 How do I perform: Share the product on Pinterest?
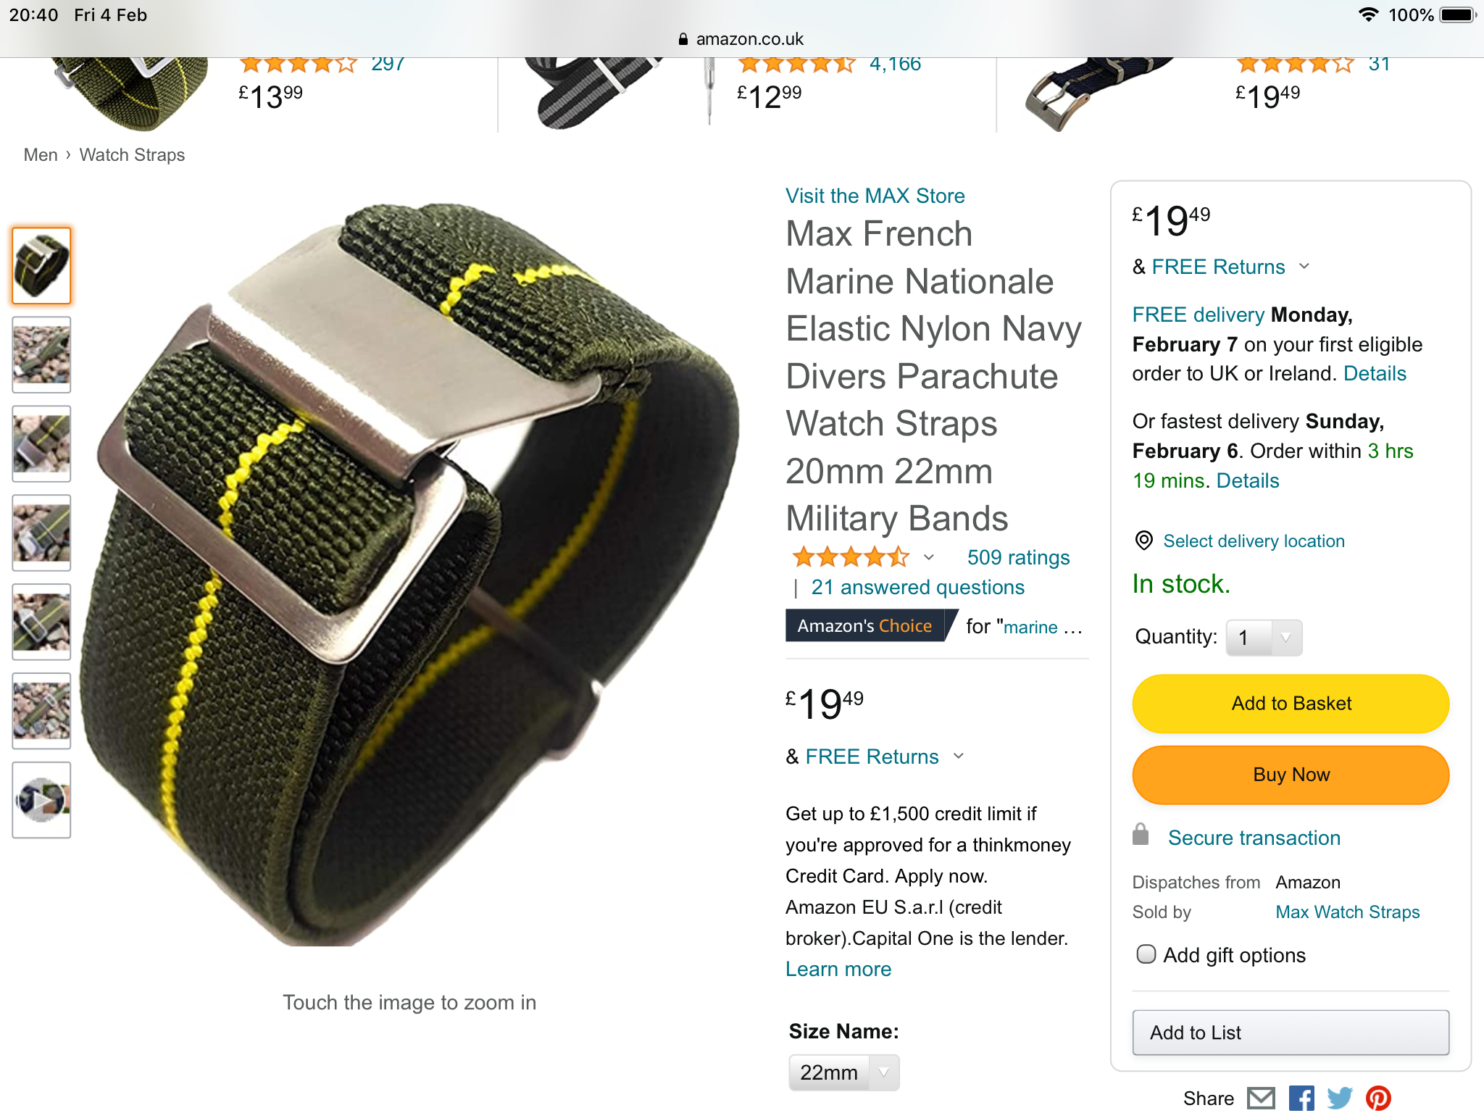pos(1378,1099)
